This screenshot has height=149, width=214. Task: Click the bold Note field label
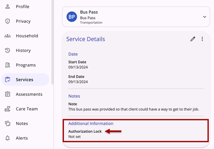click(x=73, y=104)
